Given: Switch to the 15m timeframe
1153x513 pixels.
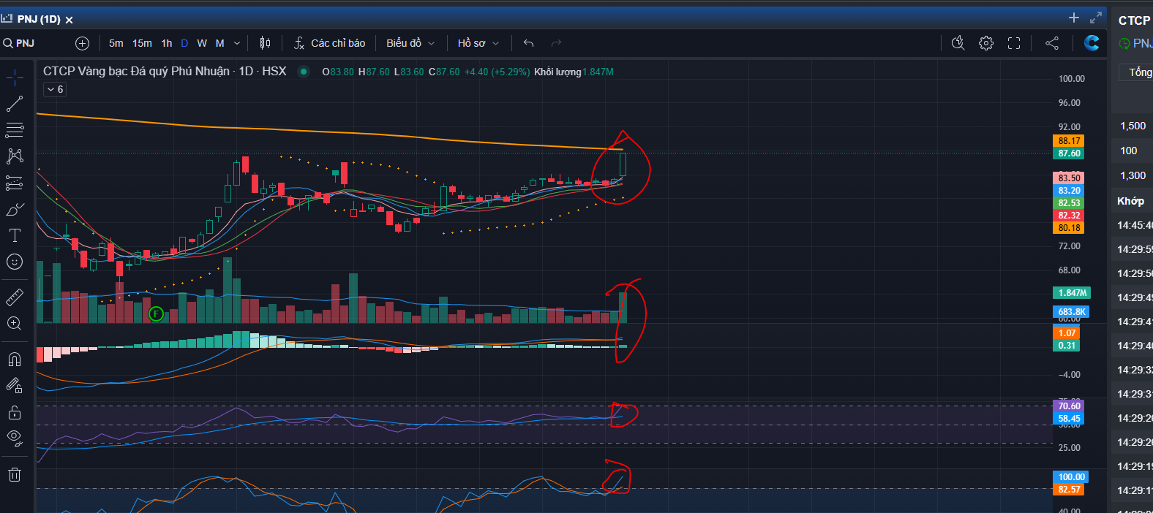Looking at the screenshot, I should pyautogui.click(x=142, y=43).
